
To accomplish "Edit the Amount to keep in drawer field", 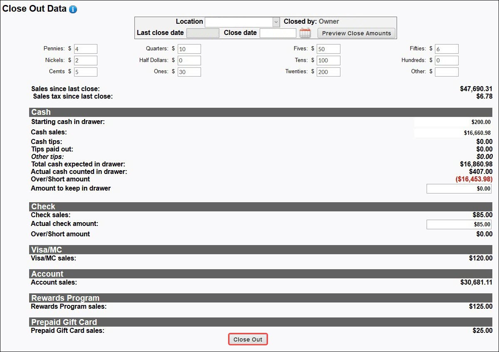I will (459, 188).
